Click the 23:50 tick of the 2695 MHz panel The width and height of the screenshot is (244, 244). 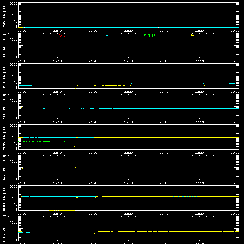point(199,153)
